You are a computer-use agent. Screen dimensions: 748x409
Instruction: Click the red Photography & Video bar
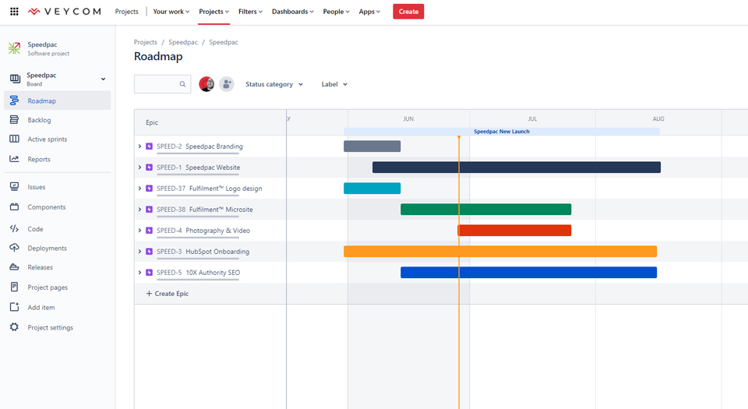coord(515,231)
